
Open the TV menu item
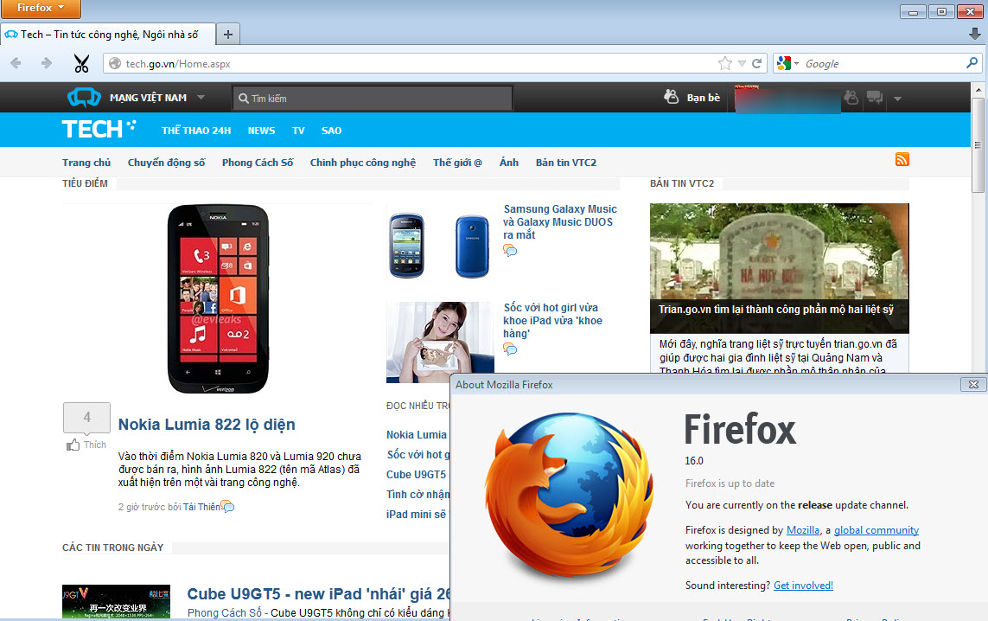tap(298, 131)
